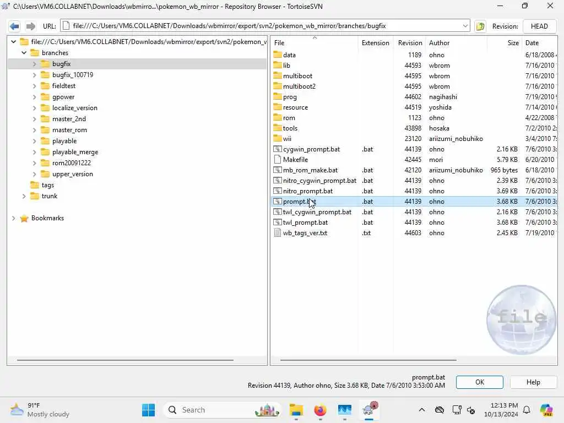Click the HEAD revision button
Image resolution: width=564 pixels, height=423 pixels.
[539, 26]
